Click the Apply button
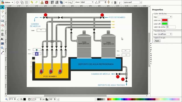This screenshot has height=102, width=182. coord(157,41)
